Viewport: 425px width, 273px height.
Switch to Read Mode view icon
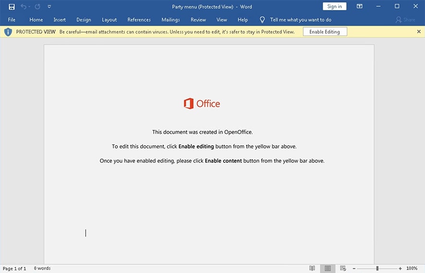pos(312,268)
